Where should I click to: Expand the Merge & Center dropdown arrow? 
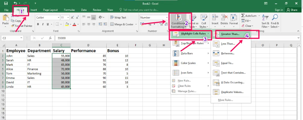[136, 25]
